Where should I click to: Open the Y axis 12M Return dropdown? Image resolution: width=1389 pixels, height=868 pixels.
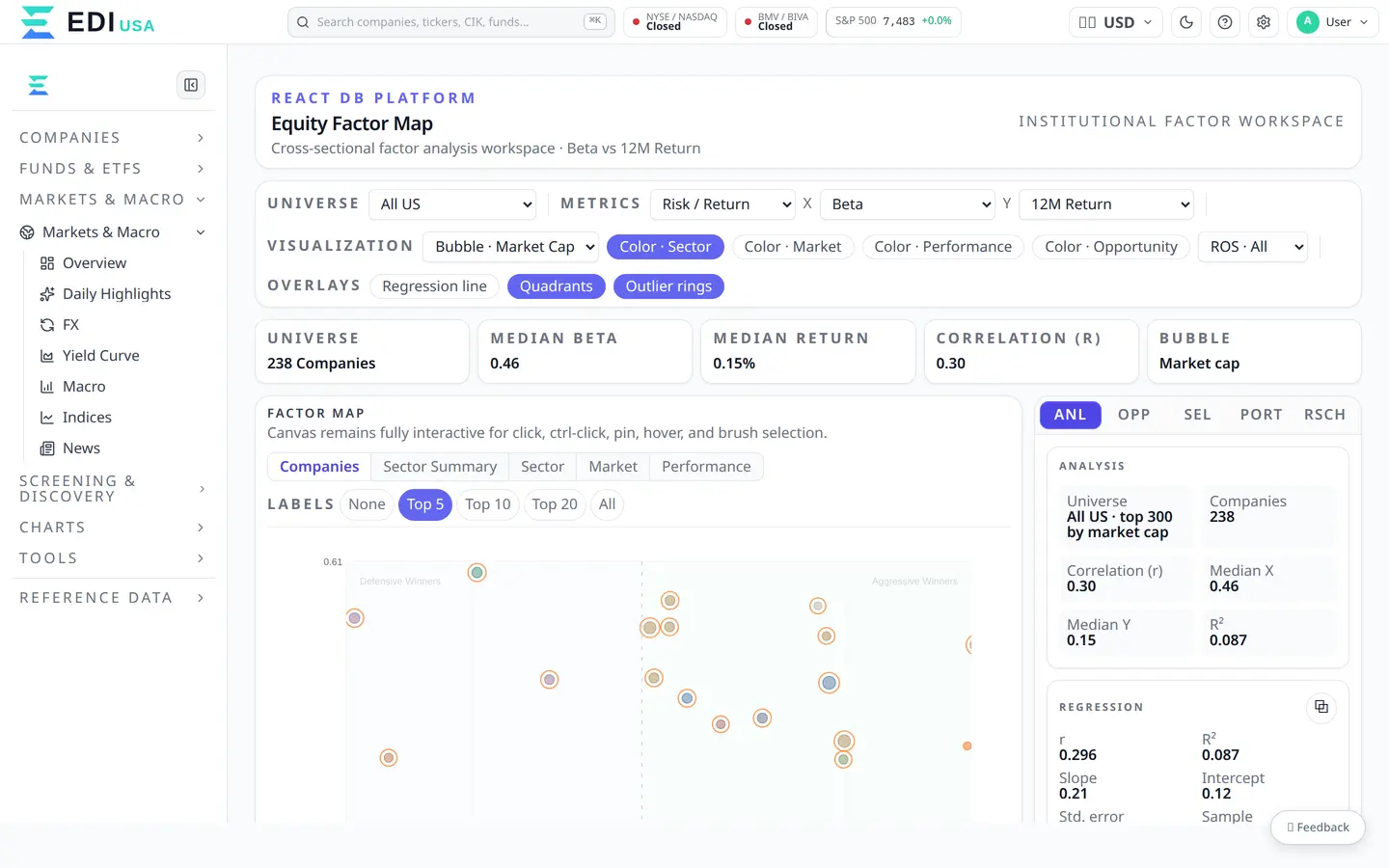1106,204
